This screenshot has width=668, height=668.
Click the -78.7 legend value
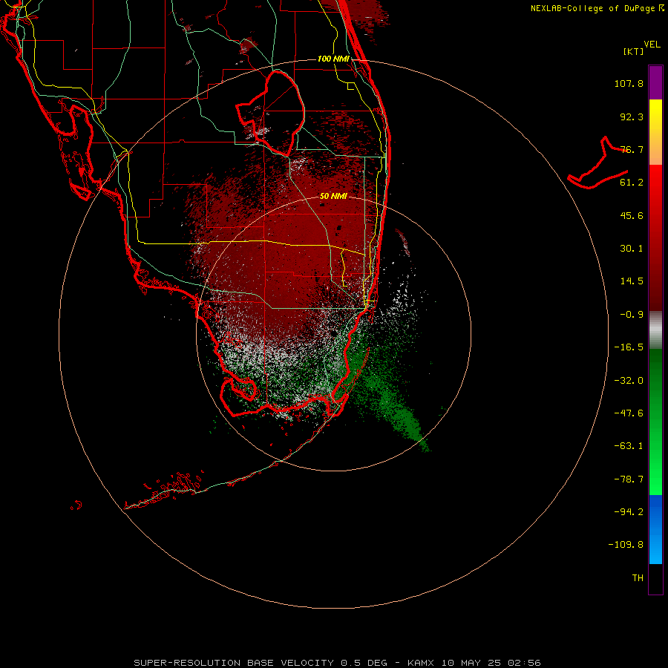point(629,479)
